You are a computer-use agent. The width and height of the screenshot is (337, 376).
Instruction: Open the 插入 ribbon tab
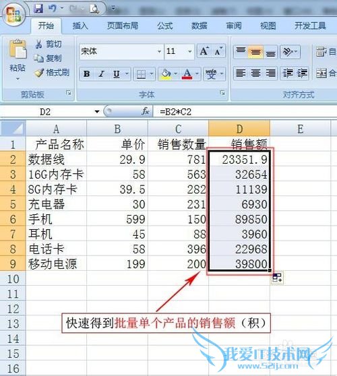80,26
